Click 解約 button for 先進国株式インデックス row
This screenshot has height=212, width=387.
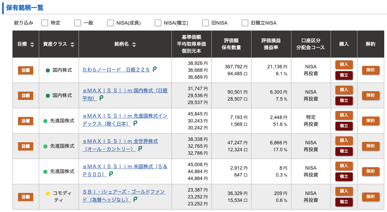click(x=370, y=121)
